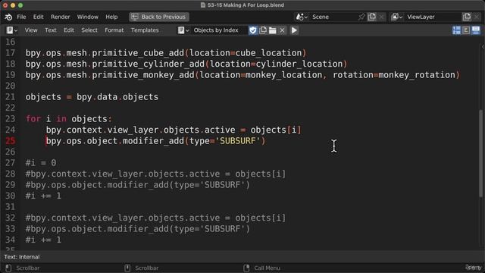Click the Back to Previous button

159,17
